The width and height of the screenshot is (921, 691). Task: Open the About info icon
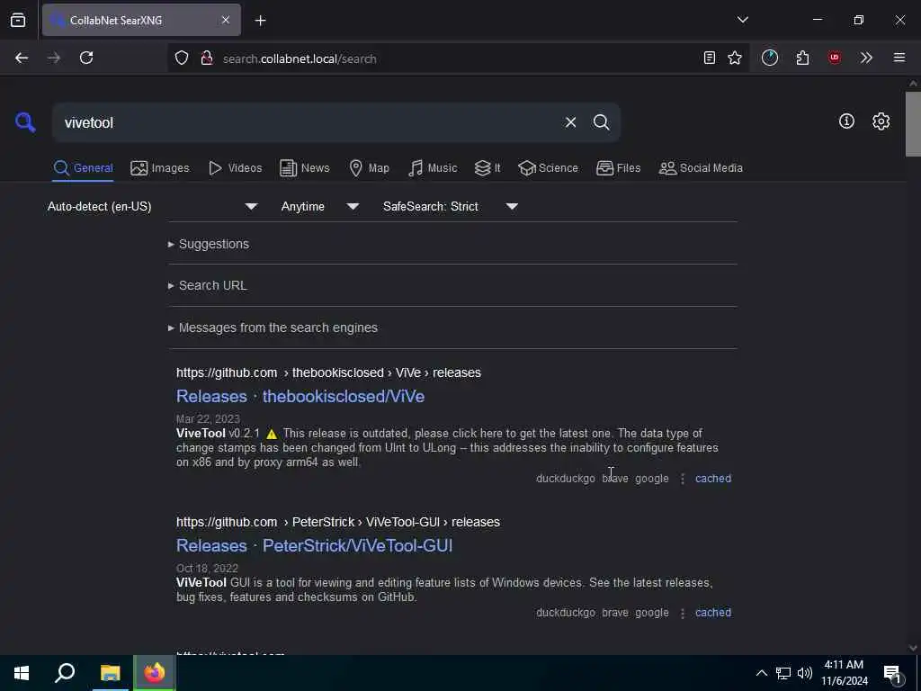pos(846,121)
